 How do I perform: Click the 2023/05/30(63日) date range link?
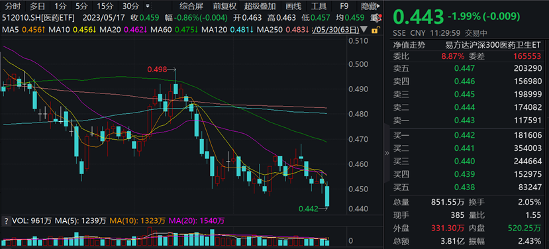coord(335,30)
